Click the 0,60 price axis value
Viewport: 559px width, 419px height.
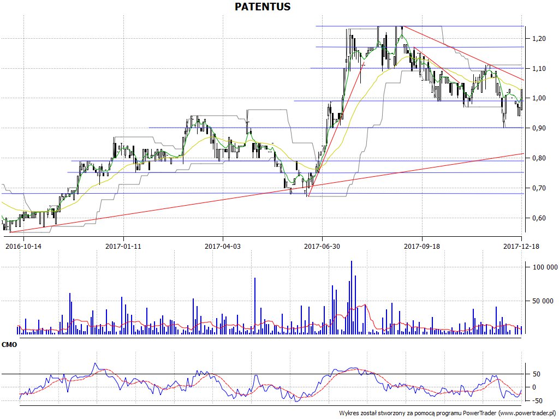coord(539,218)
